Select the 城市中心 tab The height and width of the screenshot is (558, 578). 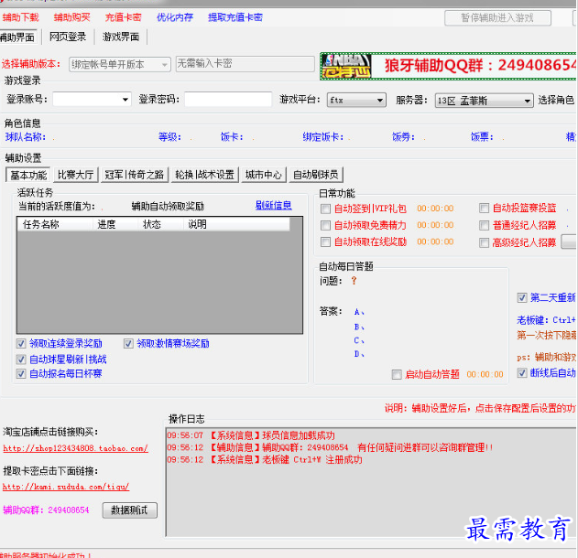263,175
